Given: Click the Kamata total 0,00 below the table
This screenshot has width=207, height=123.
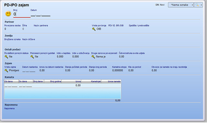Looking at the screenshot, I should click(x=118, y=101).
